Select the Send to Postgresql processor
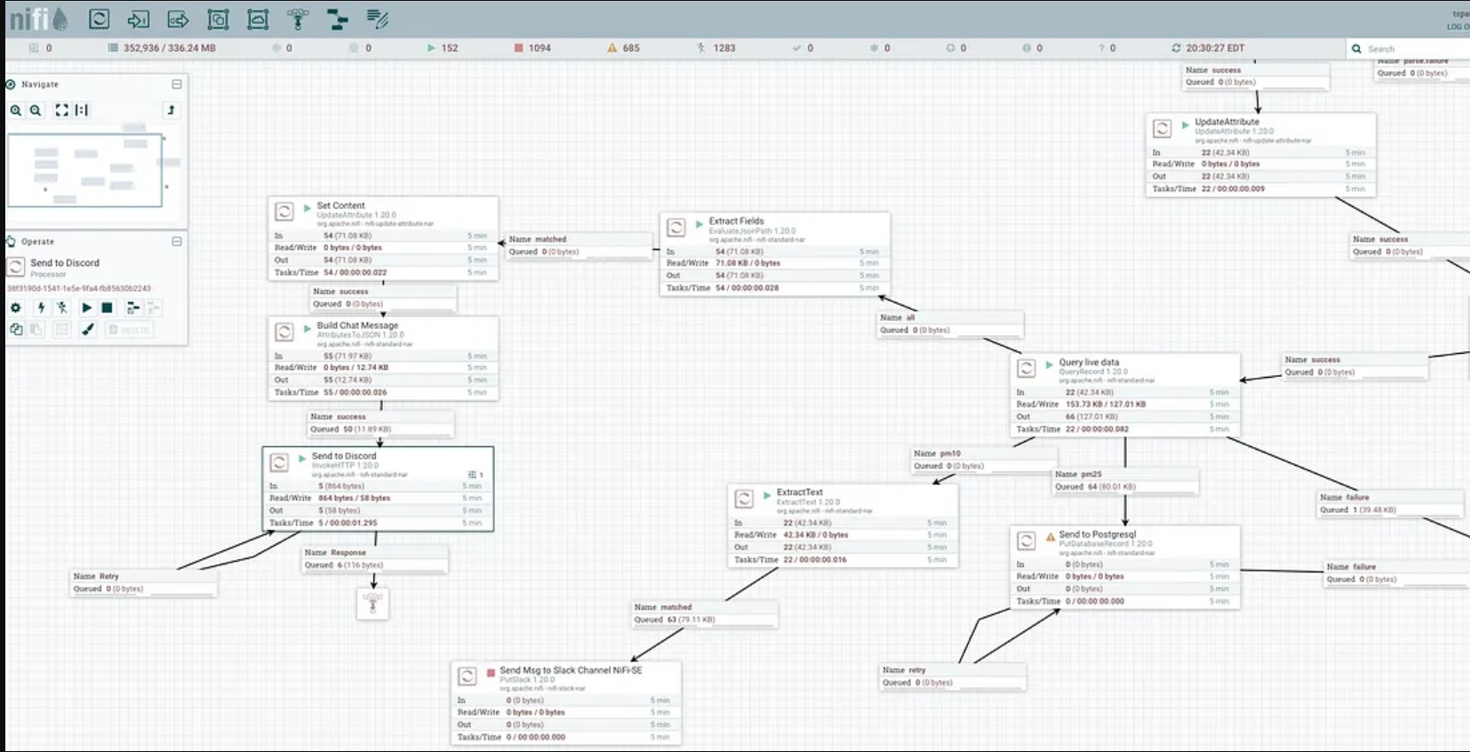The image size is (1470, 752). coord(1125,567)
